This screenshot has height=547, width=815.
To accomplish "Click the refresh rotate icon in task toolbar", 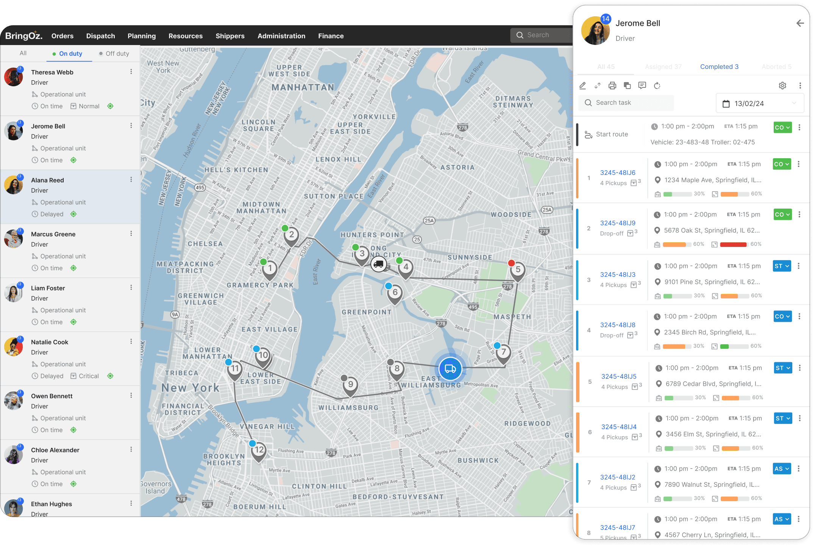I will (657, 86).
